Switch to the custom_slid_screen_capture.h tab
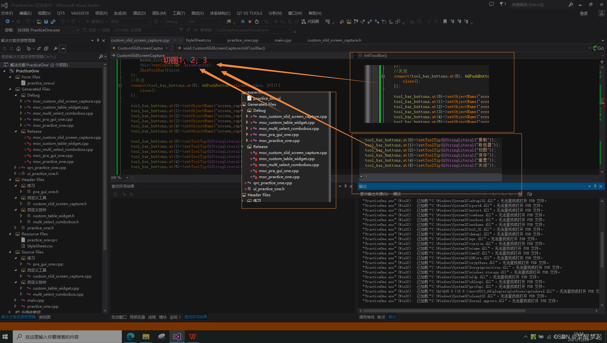Image resolution: width=607 pixels, height=343 pixels. [x=334, y=40]
